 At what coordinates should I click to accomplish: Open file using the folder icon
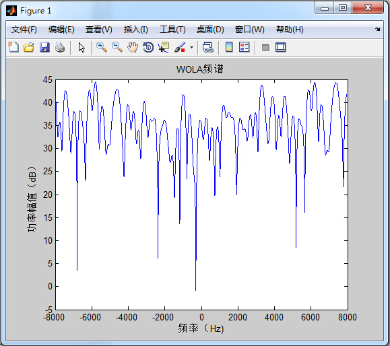(x=29, y=47)
